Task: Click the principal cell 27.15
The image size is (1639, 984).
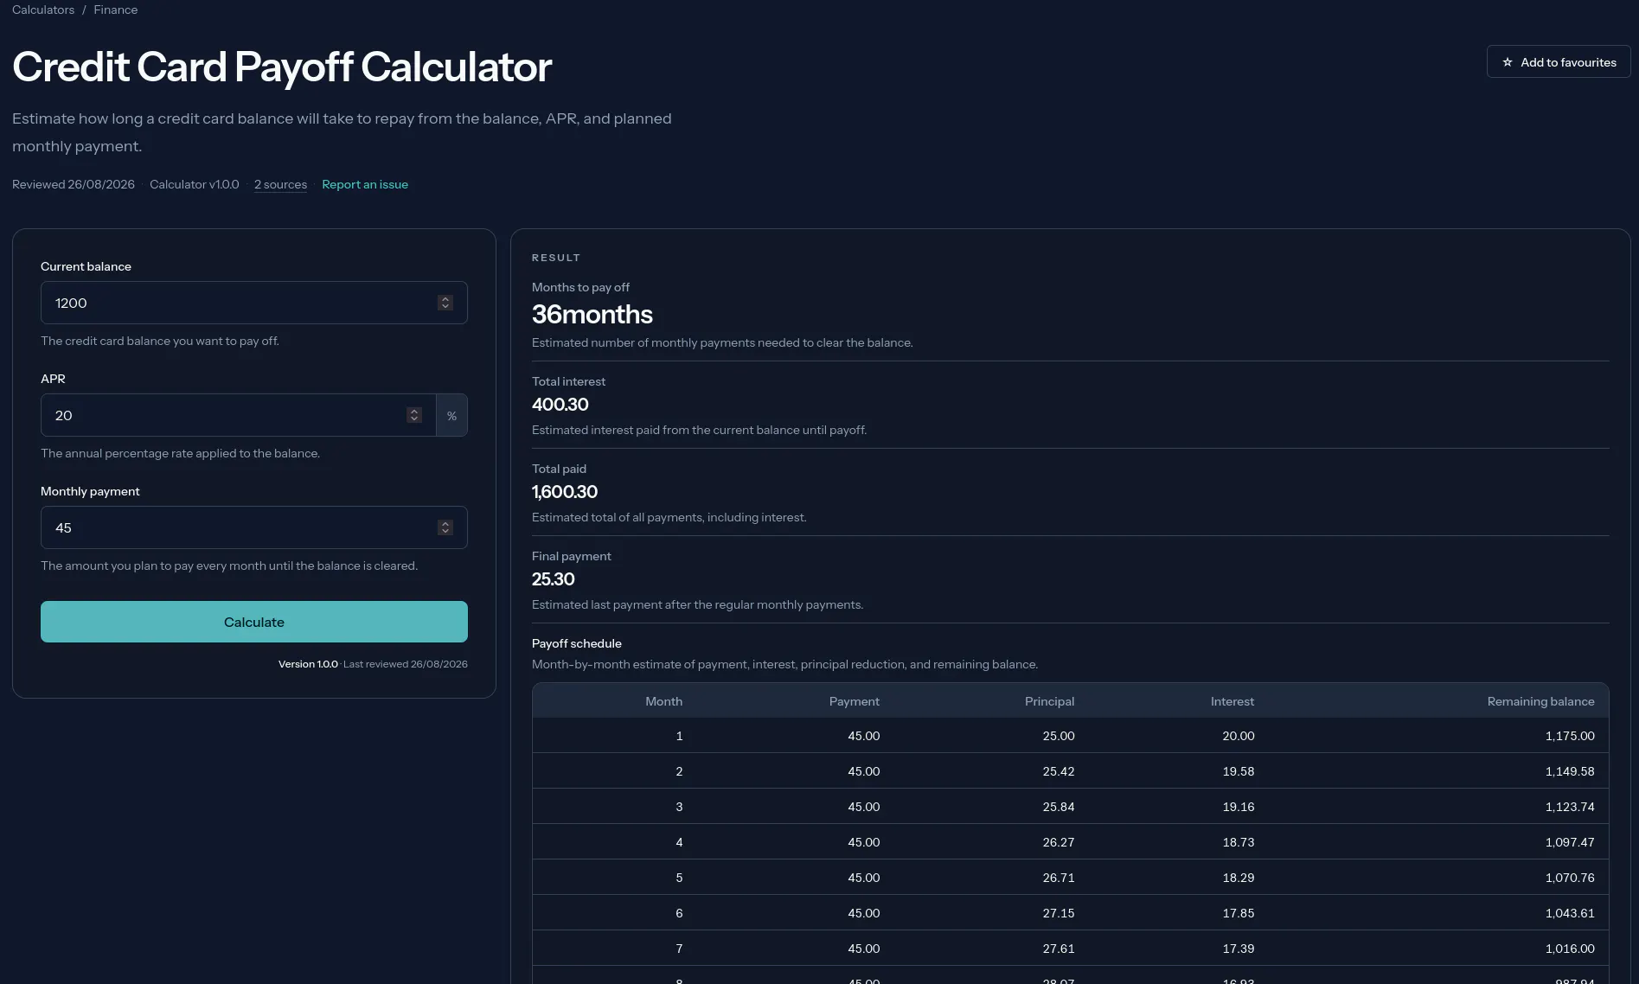Action: click(1059, 913)
